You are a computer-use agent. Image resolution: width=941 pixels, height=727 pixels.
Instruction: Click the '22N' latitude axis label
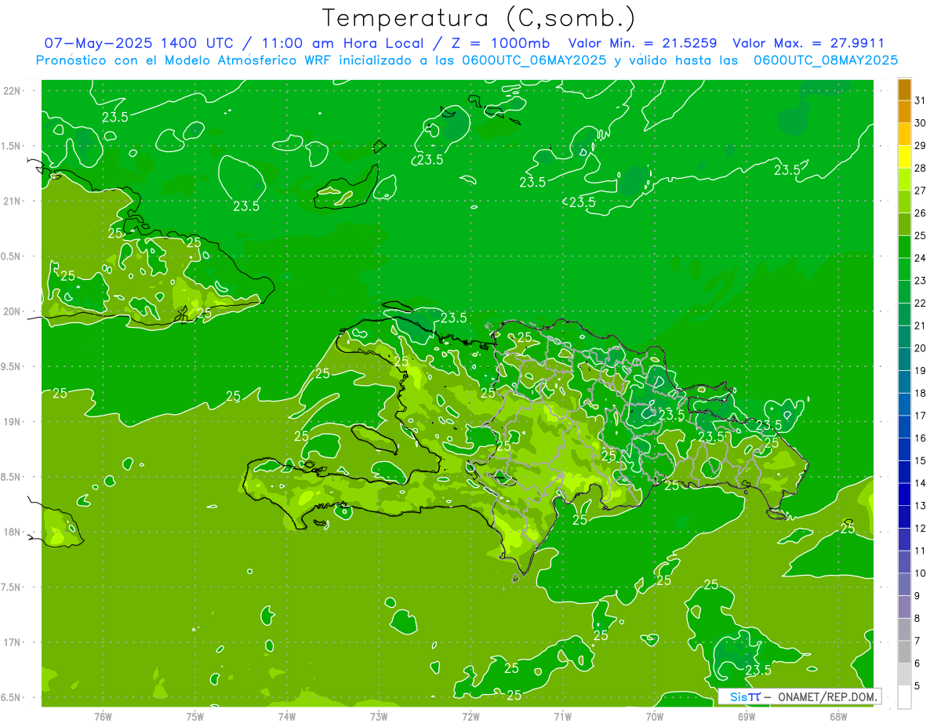coord(12,90)
